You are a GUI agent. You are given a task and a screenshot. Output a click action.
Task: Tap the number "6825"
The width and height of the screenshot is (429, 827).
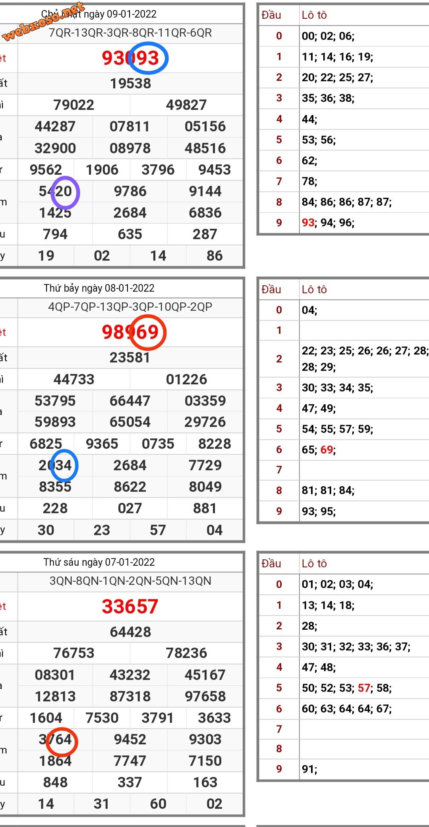[46, 444]
